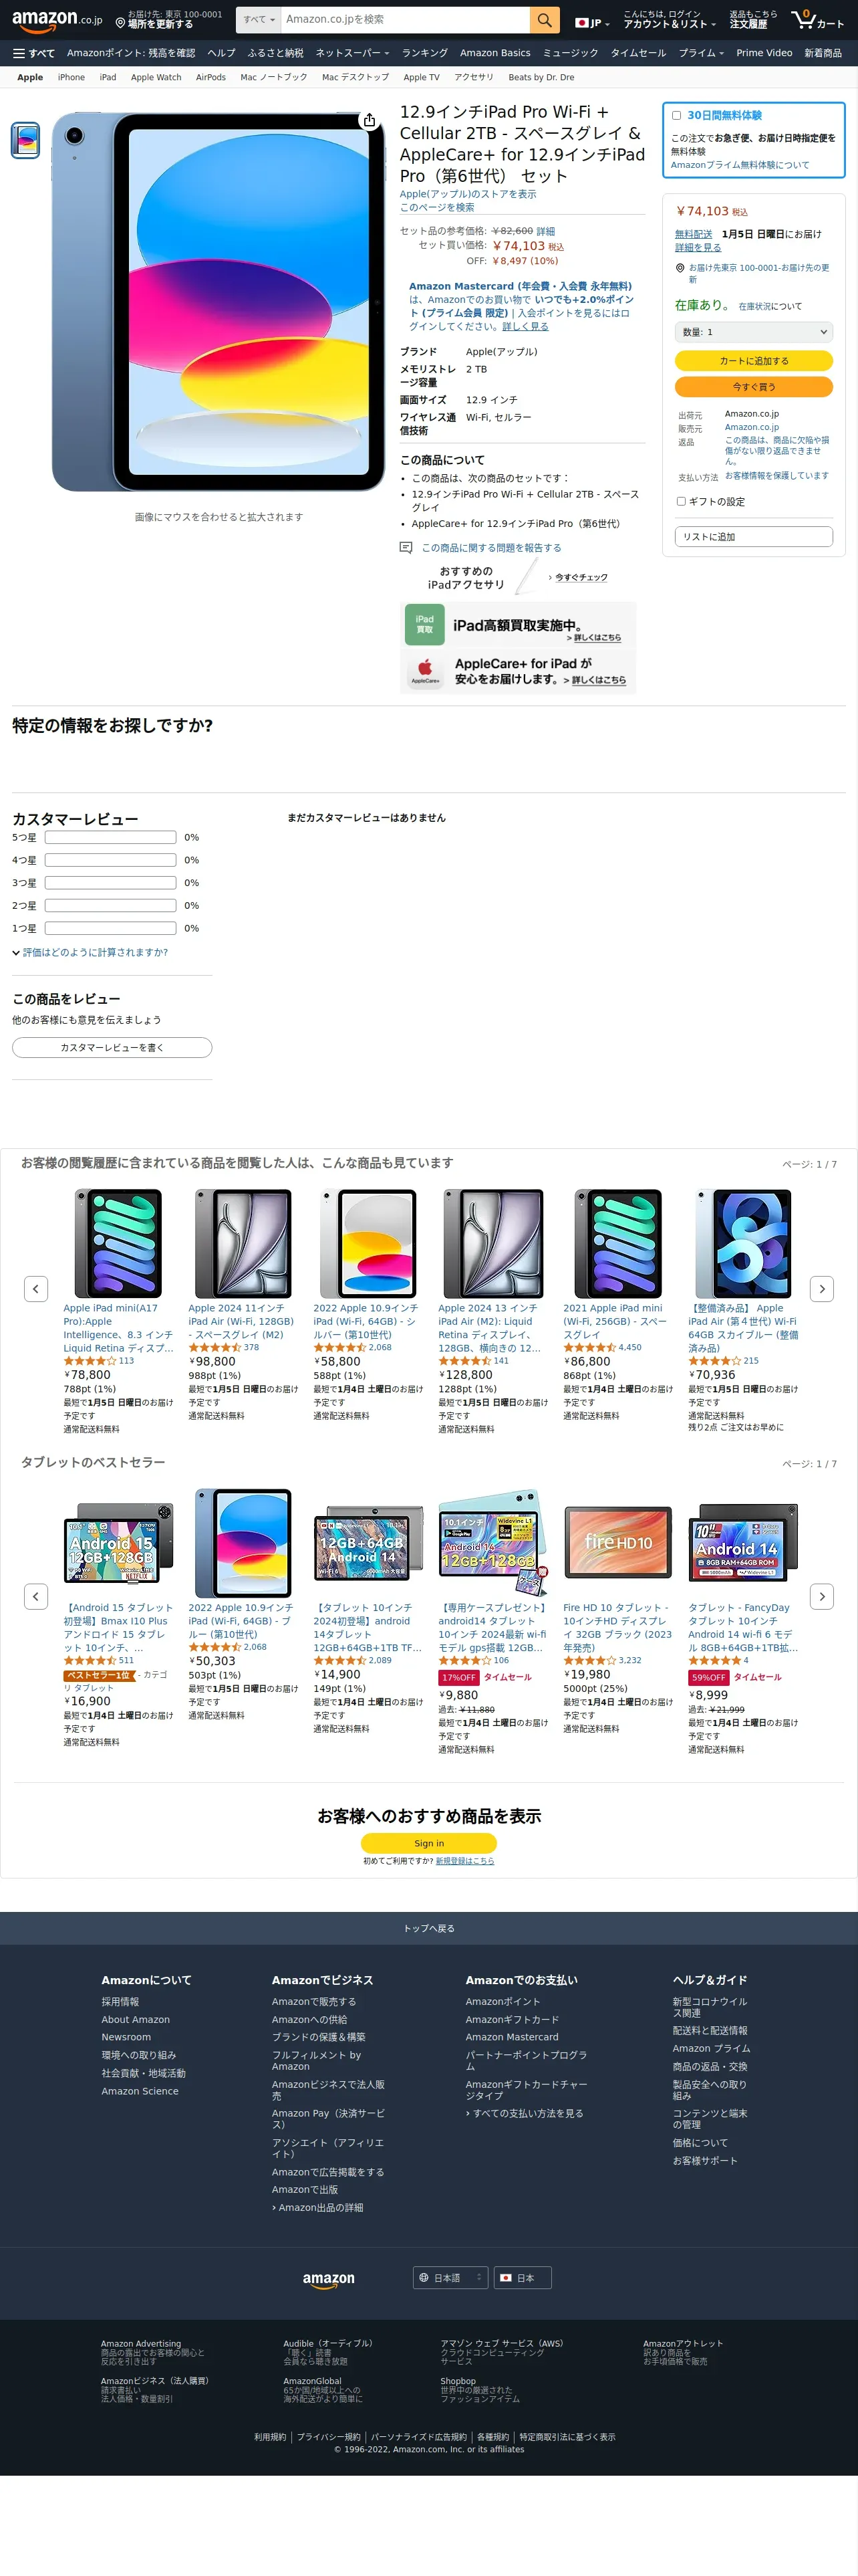This screenshot has height=2576, width=858.
Task: Click カスタマーレビューを書く button
Action: pyautogui.click(x=112, y=1047)
